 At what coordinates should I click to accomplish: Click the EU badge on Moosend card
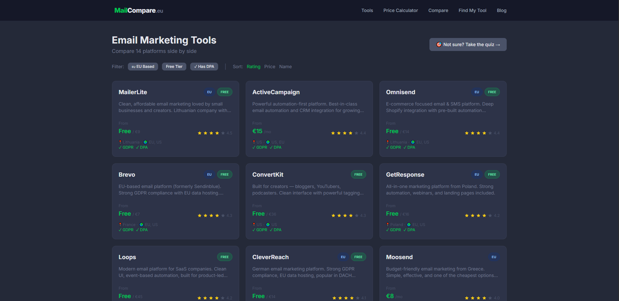pos(494,257)
